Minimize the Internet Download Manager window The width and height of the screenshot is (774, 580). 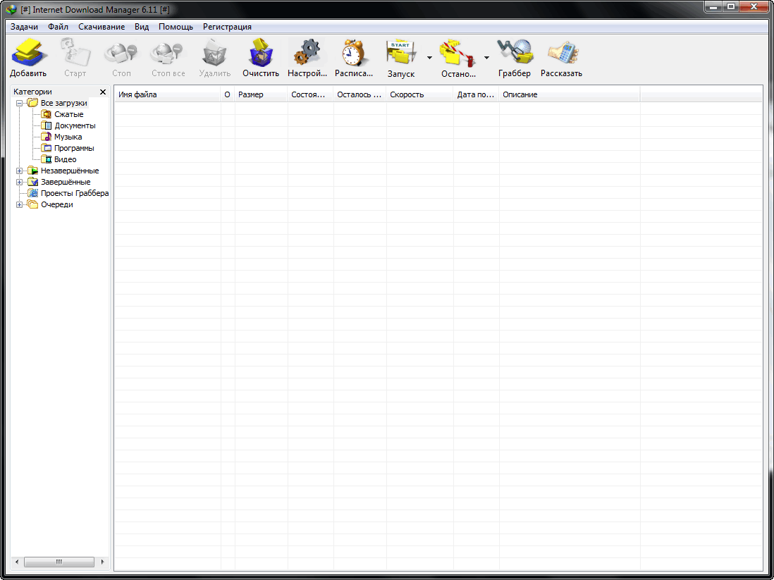coord(714,7)
